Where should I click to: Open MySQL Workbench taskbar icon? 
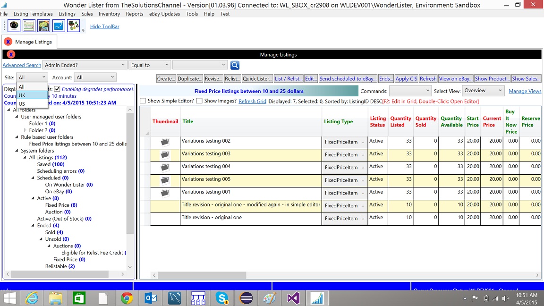pyautogui.click(x=175, y=298)
